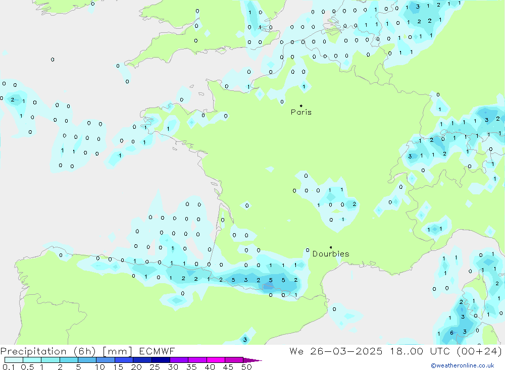This screenshot has width=505, height=370.
Task: Select the 45–50 mm legend color swatch
Action: pyautogui.click(x=234, y=360)
